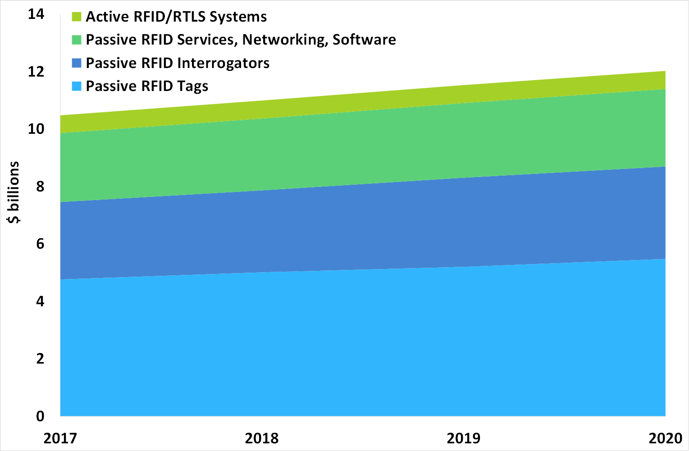Click the 2020 x-axis label

point(665,438)
